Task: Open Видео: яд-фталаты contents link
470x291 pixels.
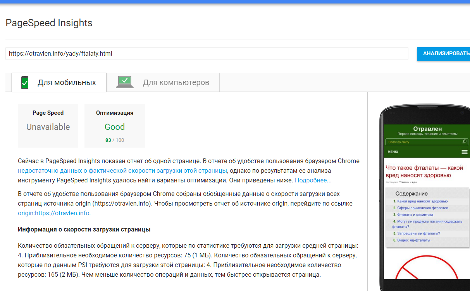Action: click(413, 240)
